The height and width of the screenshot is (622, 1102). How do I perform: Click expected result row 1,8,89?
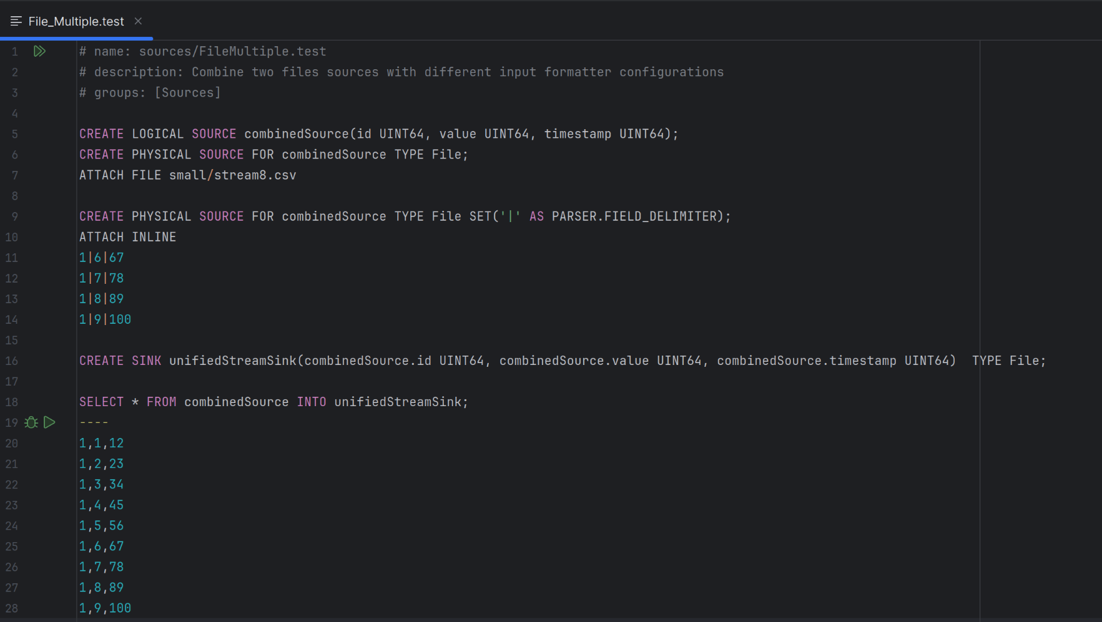click(x=102, y=587)
